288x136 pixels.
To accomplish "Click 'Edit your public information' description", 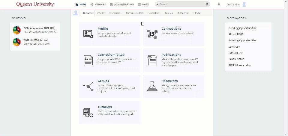I will 114,34.
